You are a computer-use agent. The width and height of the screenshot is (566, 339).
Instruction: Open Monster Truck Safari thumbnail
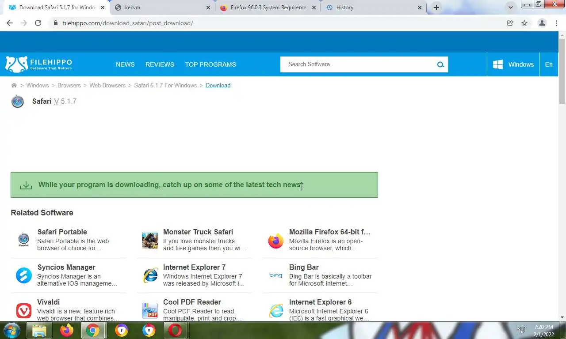click(150, 241)
